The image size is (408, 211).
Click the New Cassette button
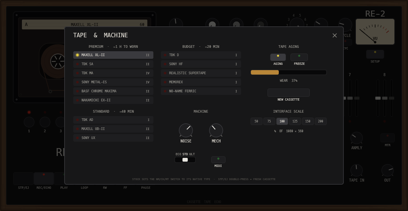289,93
